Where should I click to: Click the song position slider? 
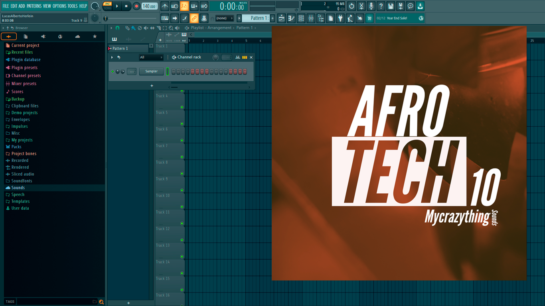130,18
